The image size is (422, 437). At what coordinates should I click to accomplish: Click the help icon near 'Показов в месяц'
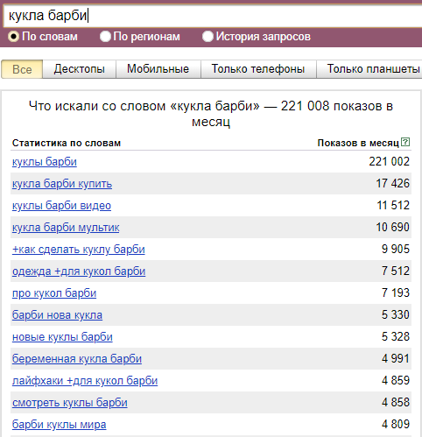tap(405, 142)
